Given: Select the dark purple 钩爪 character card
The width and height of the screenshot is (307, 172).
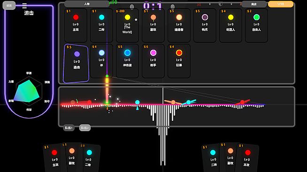Looking at the screenshot, I should pos(205,25).
